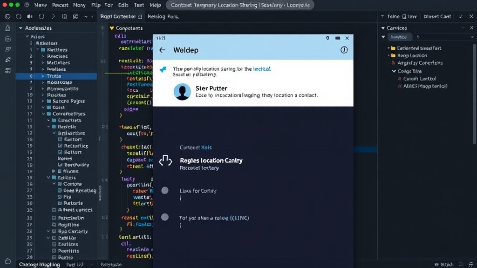The width and height of the screenshot is (477, 268).
Task: Click the circular icon at the sidebar bottom
Action: pos(8,261)
